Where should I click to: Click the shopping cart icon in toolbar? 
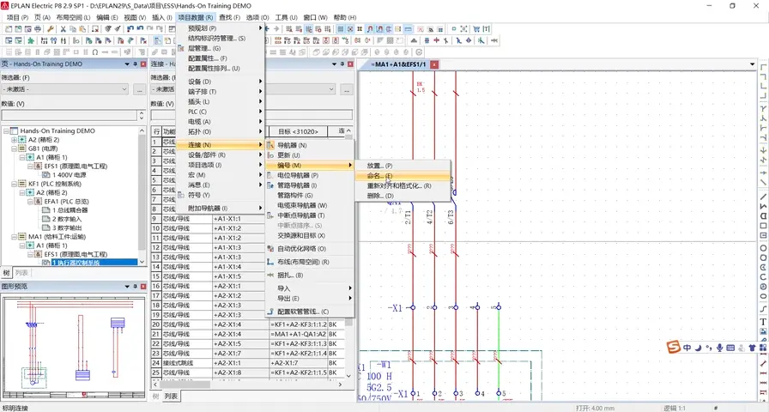475,28
